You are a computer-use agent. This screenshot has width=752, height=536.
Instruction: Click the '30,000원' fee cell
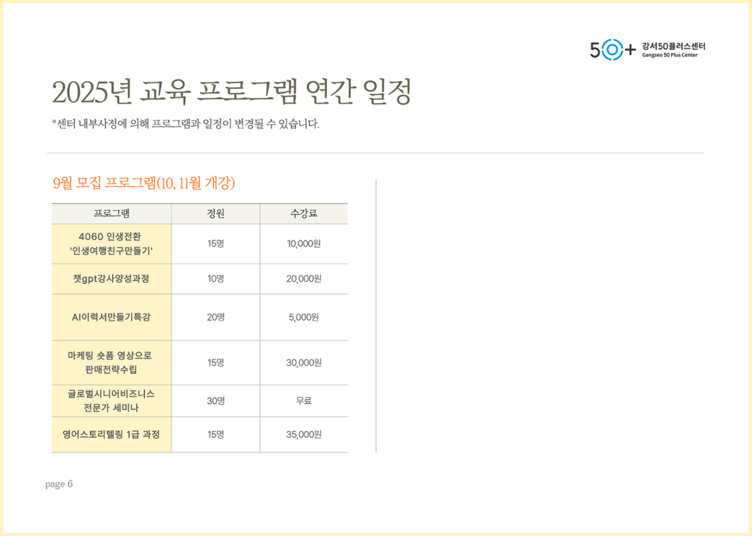pyautogui.click(x=303, y=362)
